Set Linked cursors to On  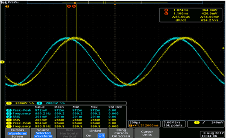[x=89, y=136]
